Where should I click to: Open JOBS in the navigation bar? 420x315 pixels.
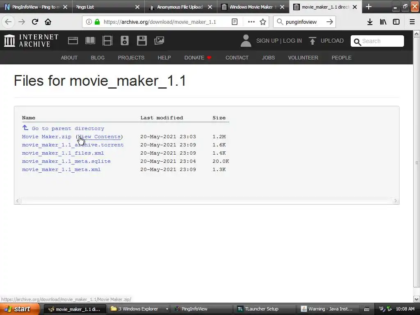(x=268, y=57)
